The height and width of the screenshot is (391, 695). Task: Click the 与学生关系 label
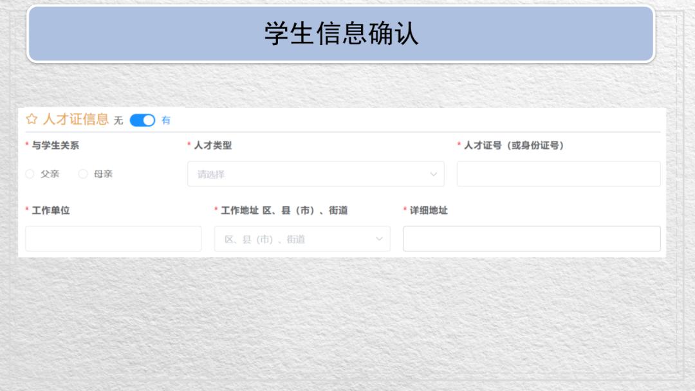click(x=55, y=145)
